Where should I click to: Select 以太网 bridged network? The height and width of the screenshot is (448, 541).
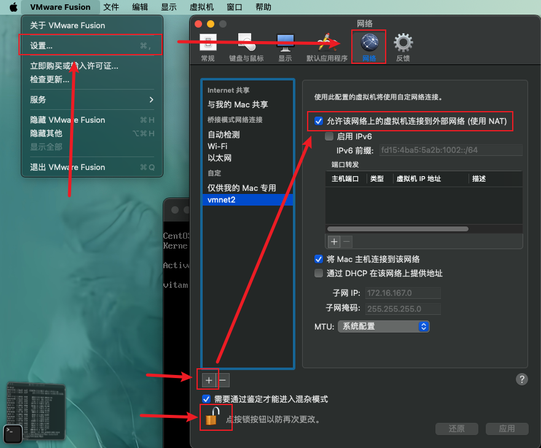pyautogui.click(x=247, y=158)
